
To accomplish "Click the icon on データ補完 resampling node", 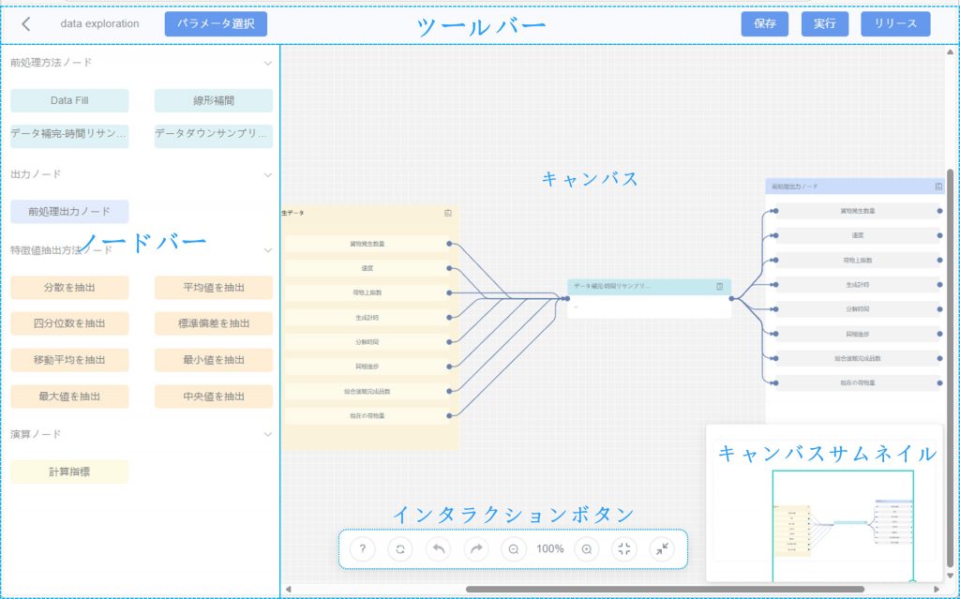I will click(720, 286).
